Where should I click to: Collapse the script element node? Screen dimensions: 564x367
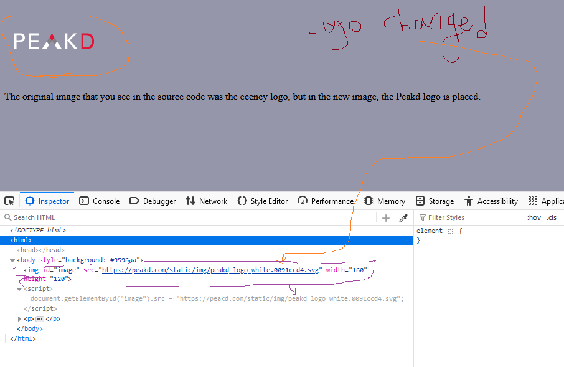click(19, 289)
